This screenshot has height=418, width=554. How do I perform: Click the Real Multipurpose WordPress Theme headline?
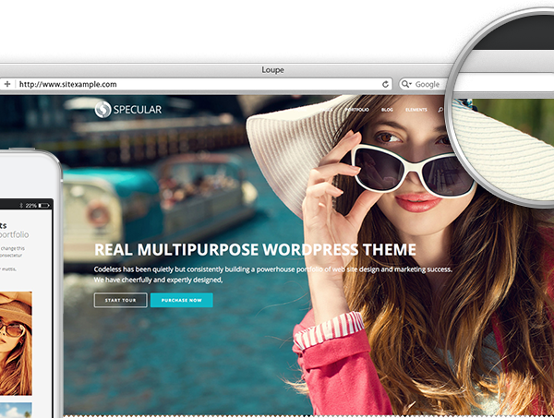point(255,249)
